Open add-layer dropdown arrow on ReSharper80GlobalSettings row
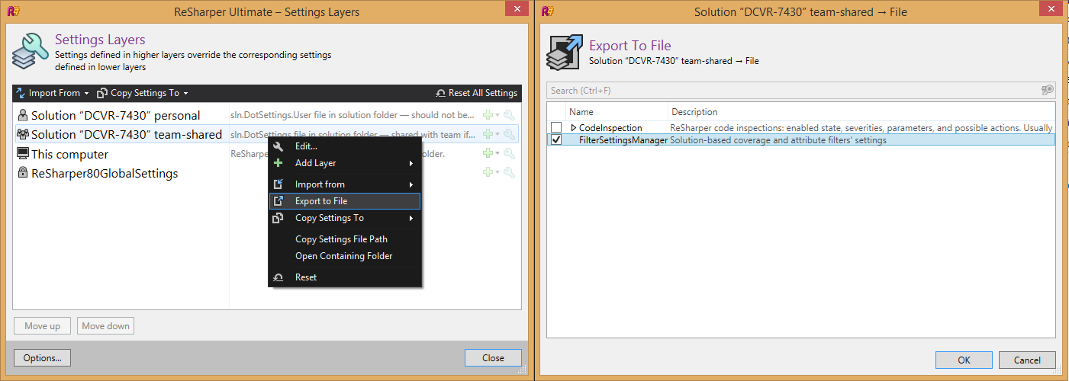This screenshot has height=381, width=1069. 497,174
